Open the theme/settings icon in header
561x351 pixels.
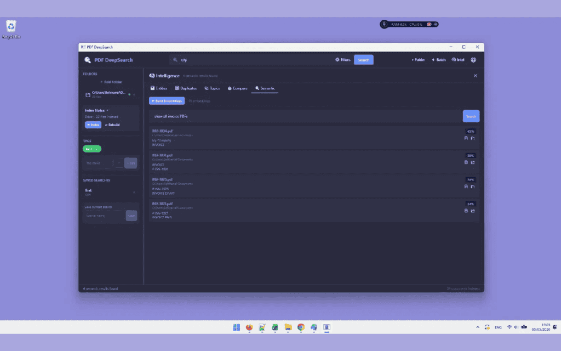tap(473, 60)
